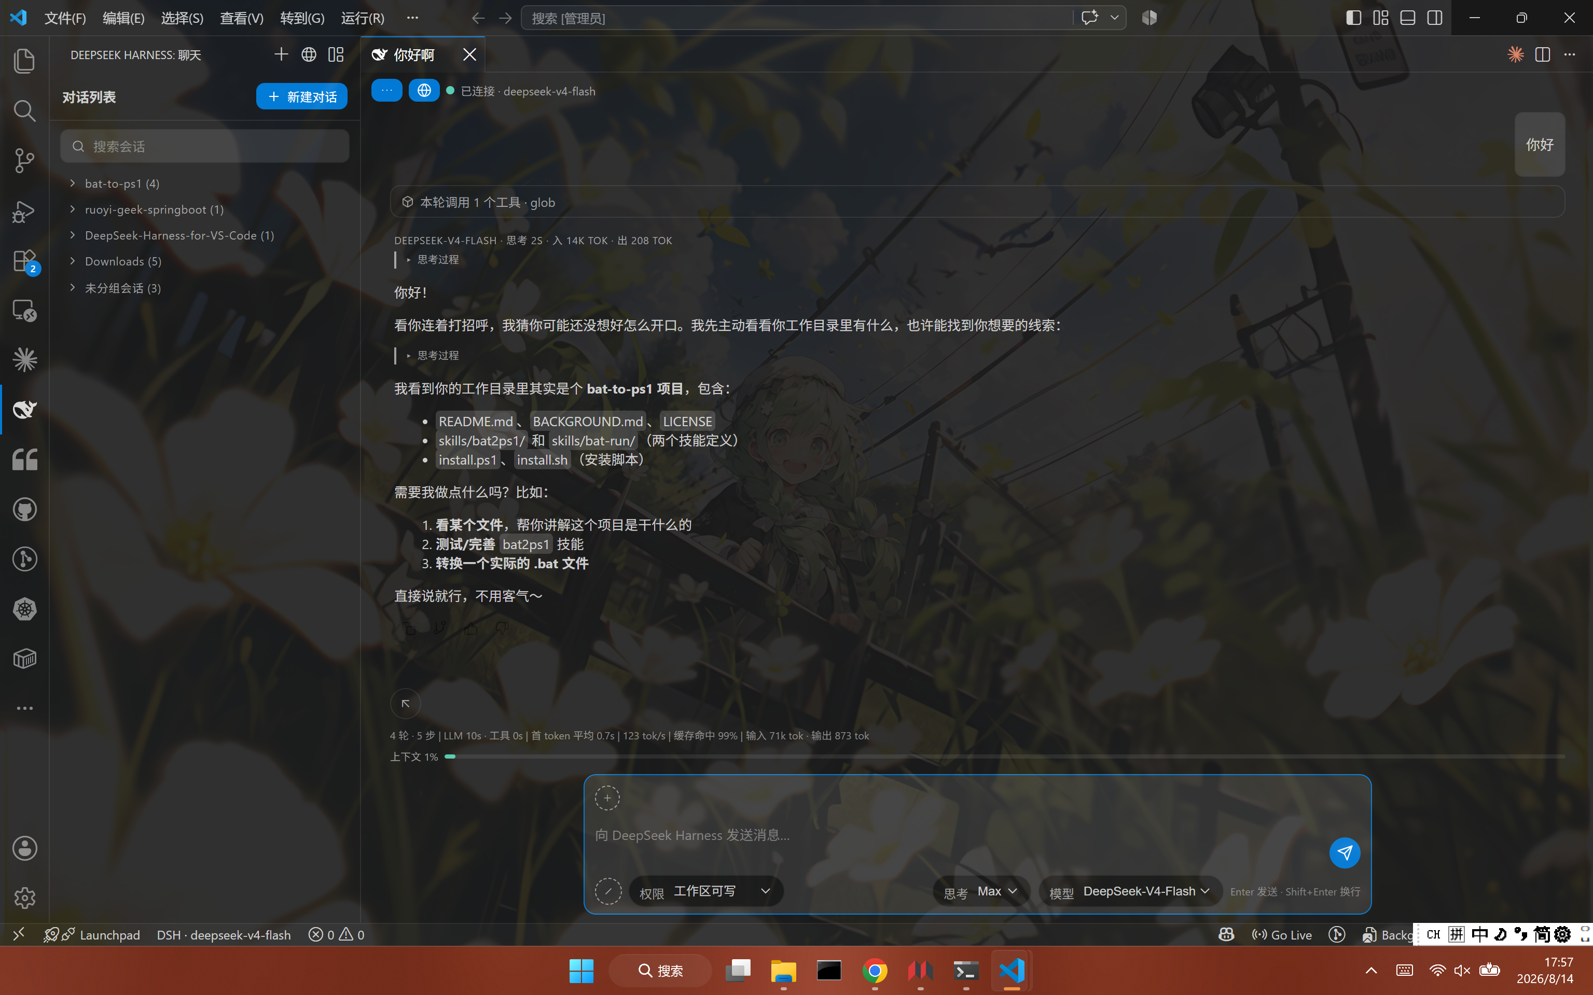Click DSH · deepseek-v4-flash in status bar
This screenshot has height=995, width=1593.
tap(224, 934)
